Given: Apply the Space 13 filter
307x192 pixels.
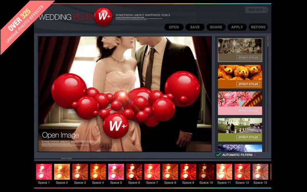Looking at the screenshot, I should [260, 172].
